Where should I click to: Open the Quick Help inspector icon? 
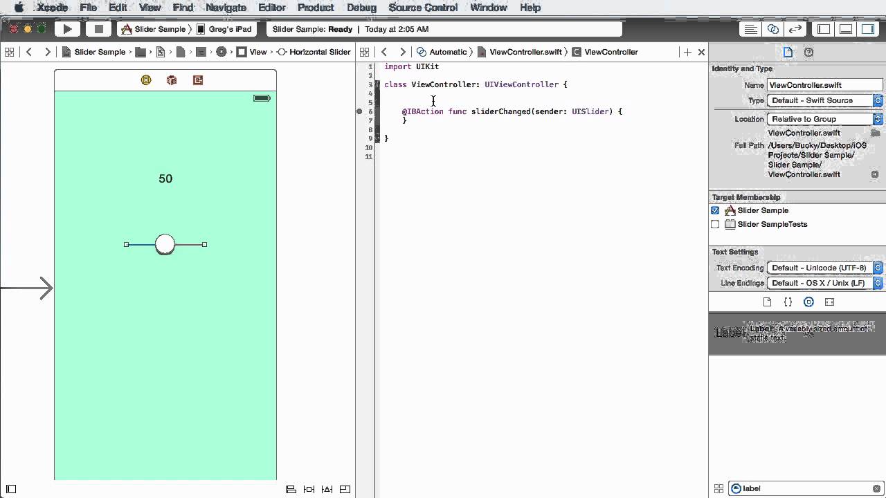808,52
